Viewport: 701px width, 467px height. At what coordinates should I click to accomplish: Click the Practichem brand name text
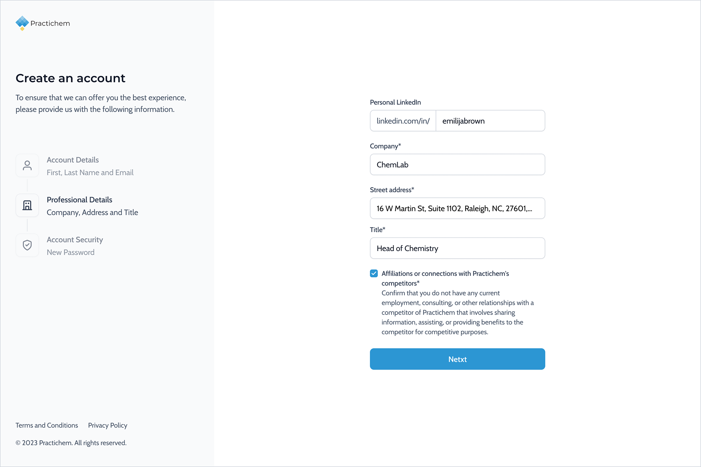point(50,23)
